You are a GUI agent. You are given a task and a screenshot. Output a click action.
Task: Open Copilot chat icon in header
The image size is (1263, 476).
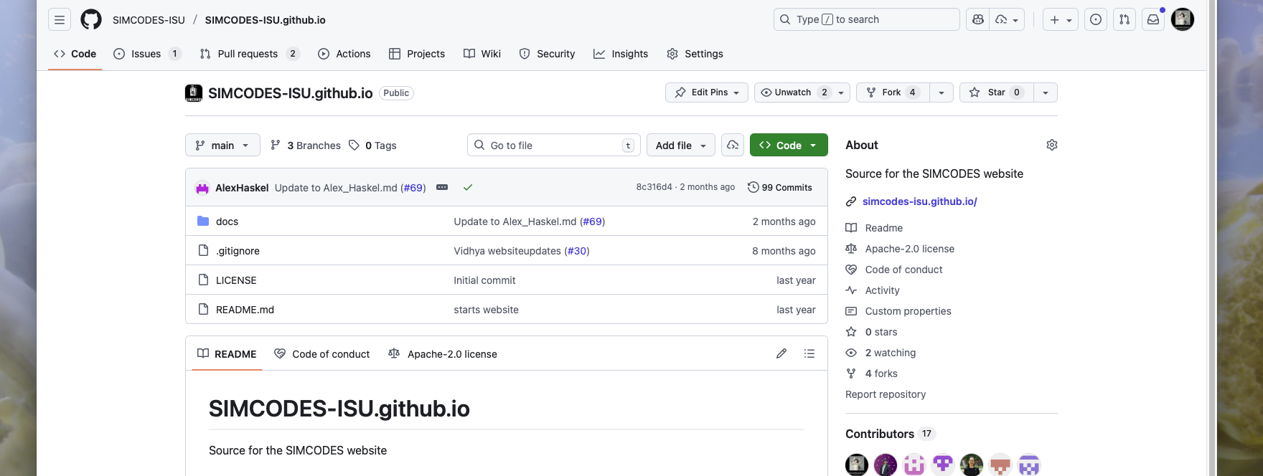(977, 19)
